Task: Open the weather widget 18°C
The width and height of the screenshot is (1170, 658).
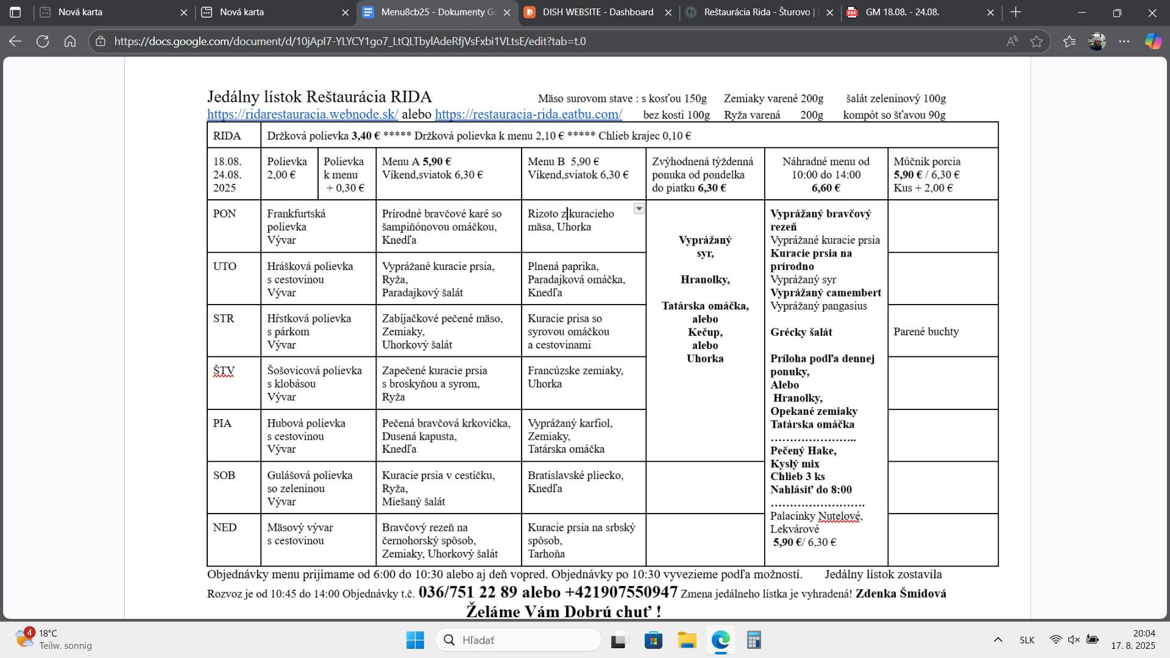Action: click(54, 640)
